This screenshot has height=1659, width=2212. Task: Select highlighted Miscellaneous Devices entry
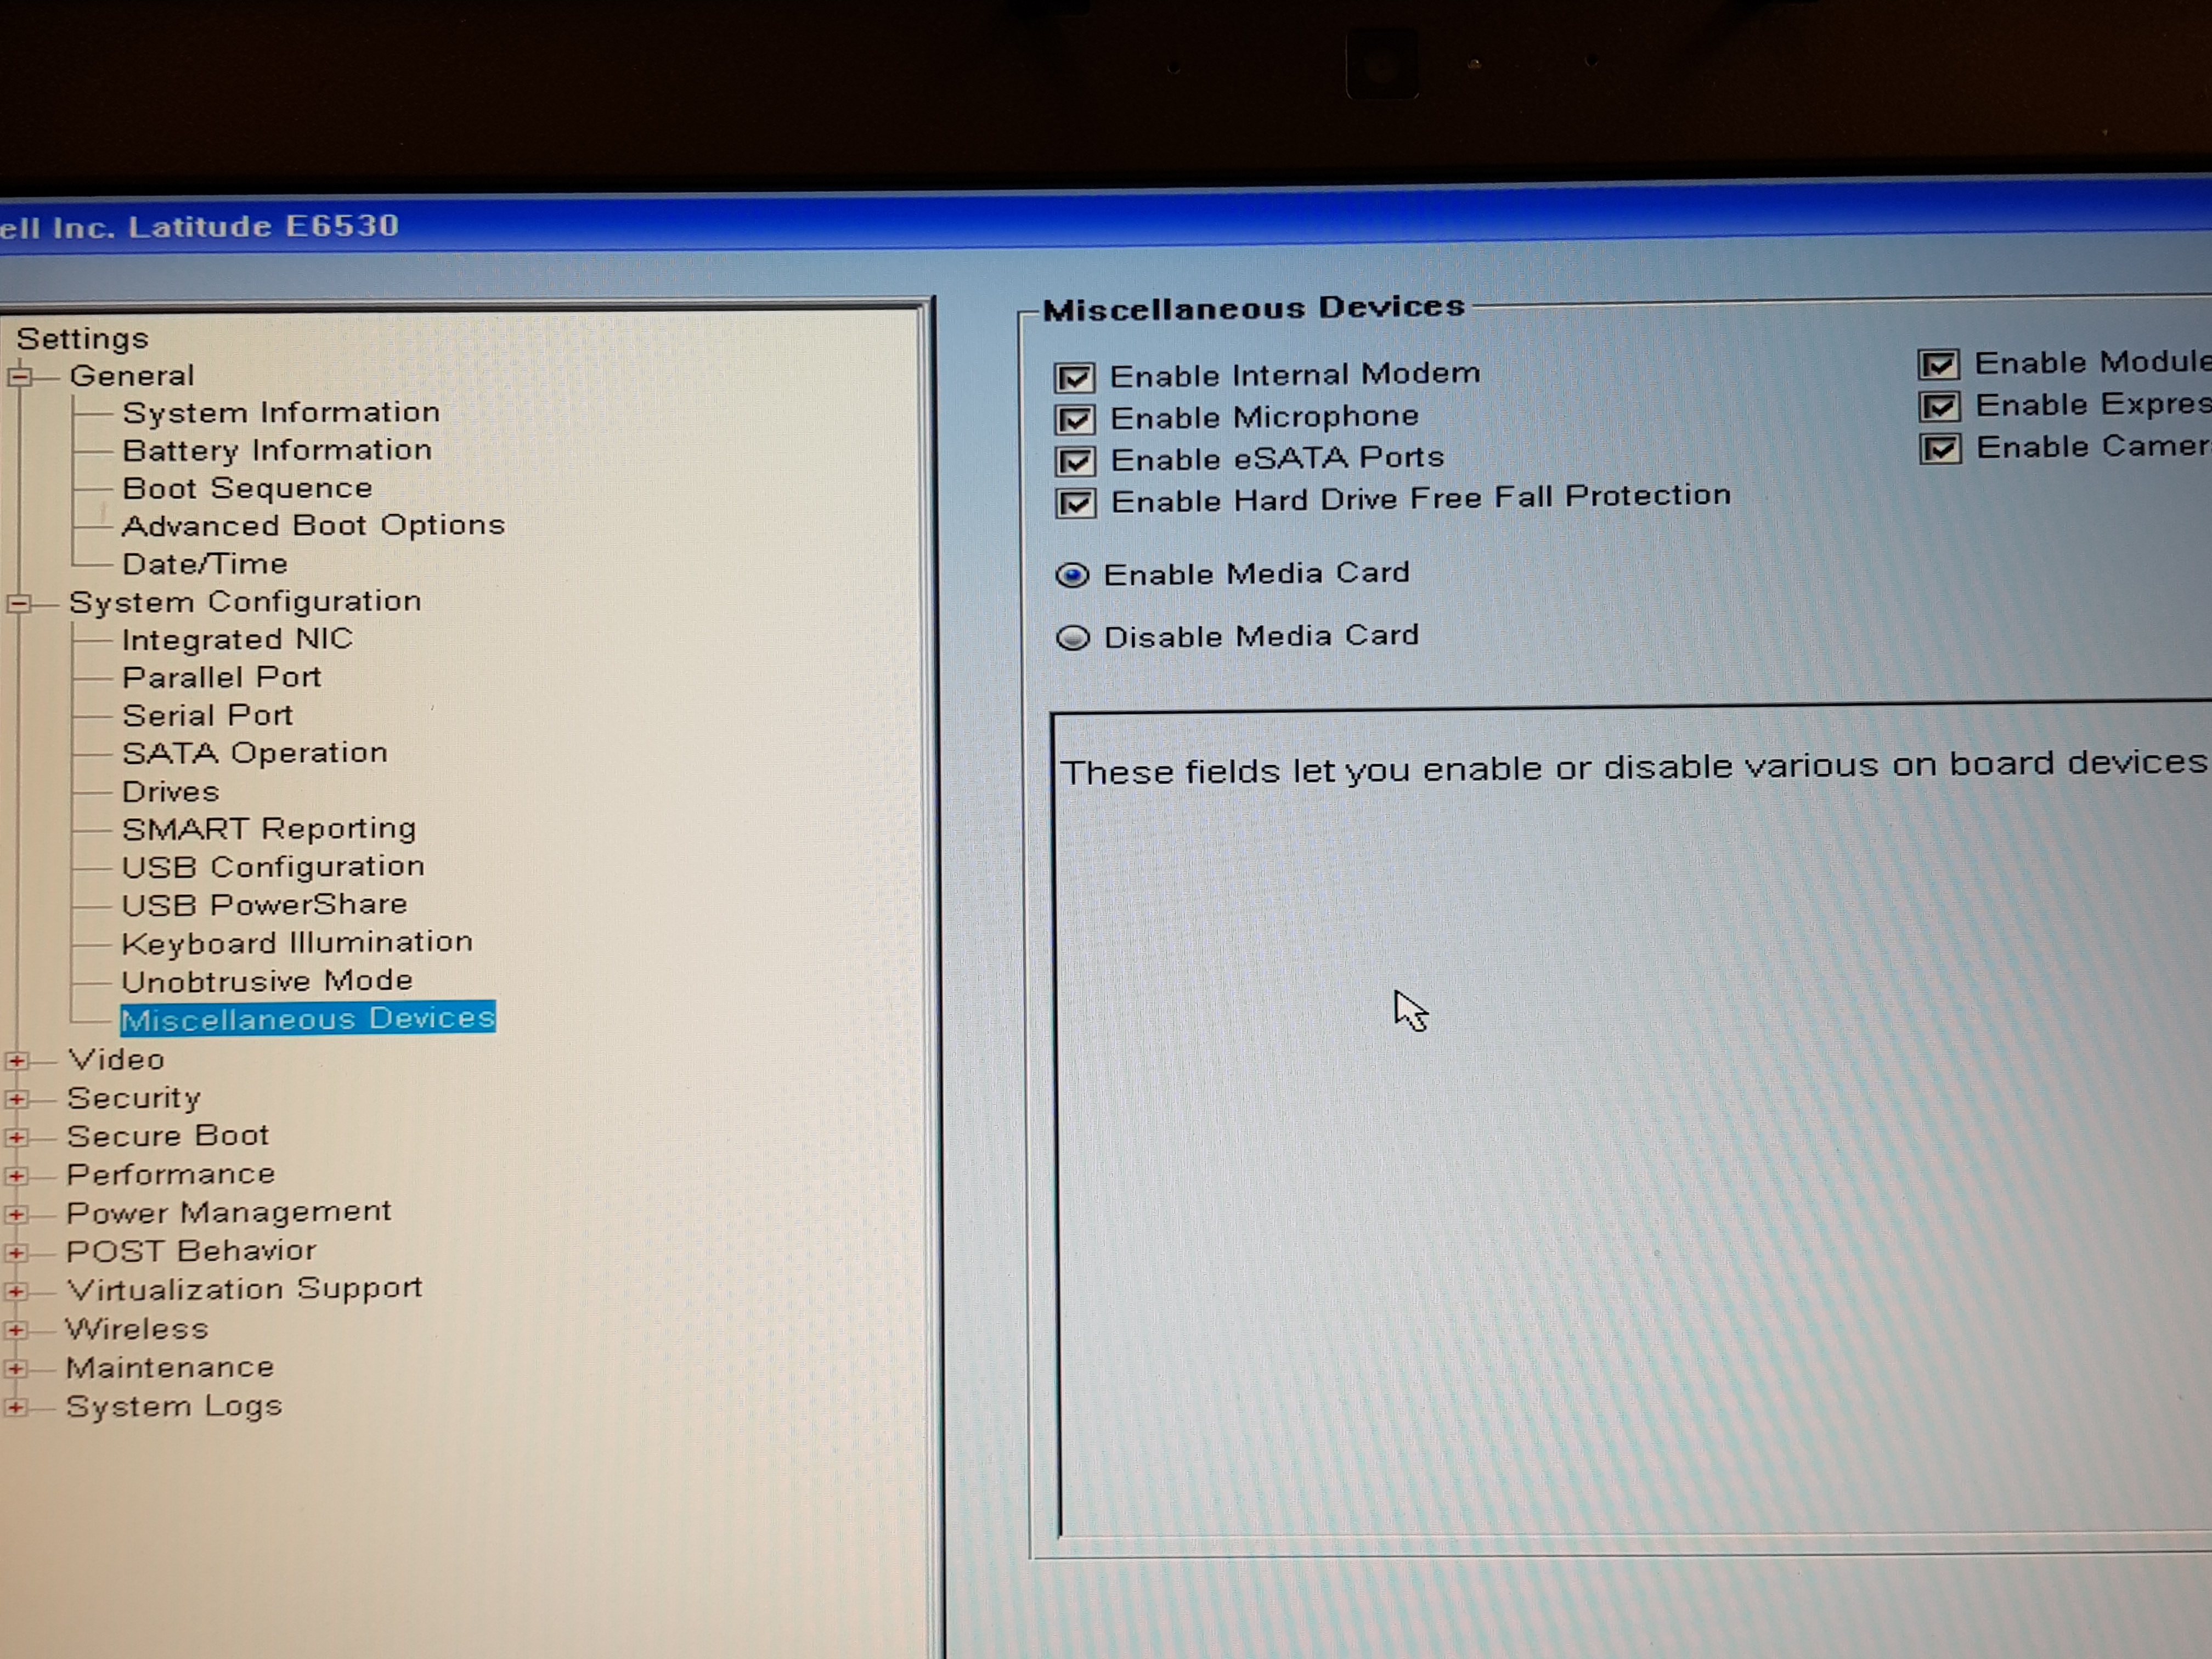click(x=308, y=1019)
